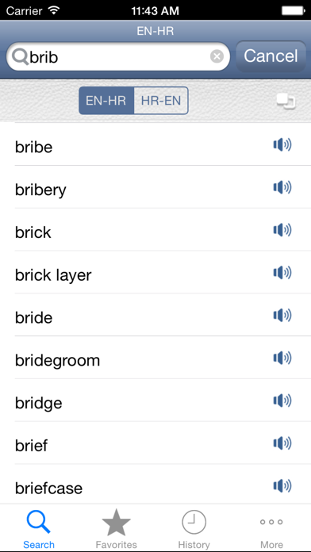The width and height of the screenshot is (311, 552).
Task: Play pronunciation audio for bribery
Action: pos(282,187)
